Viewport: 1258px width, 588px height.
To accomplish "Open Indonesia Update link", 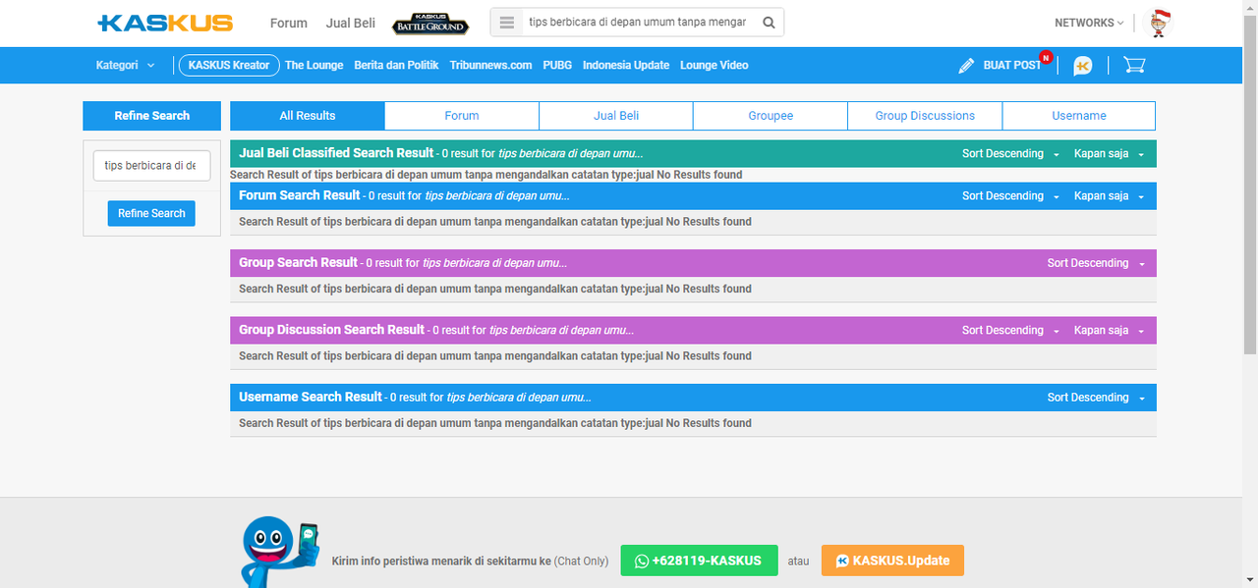I will coord(626,66).
